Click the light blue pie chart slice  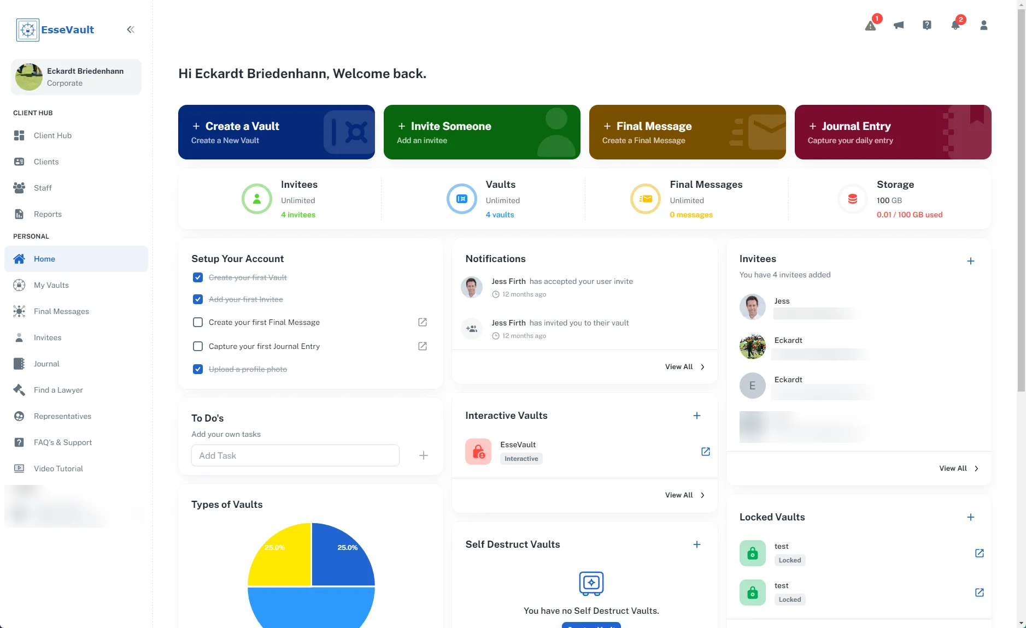tap(311, 607)
